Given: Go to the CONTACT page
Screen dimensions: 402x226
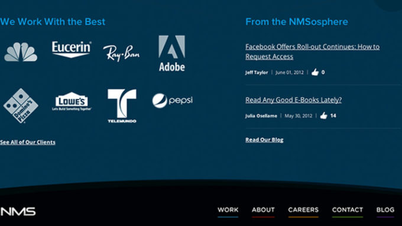Looking at the screenshot, I should pos(348,210).
